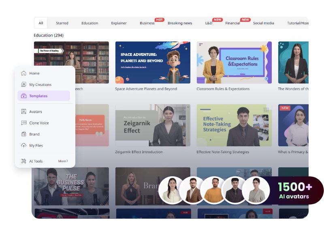Open the Financial tab

[232, 23]
